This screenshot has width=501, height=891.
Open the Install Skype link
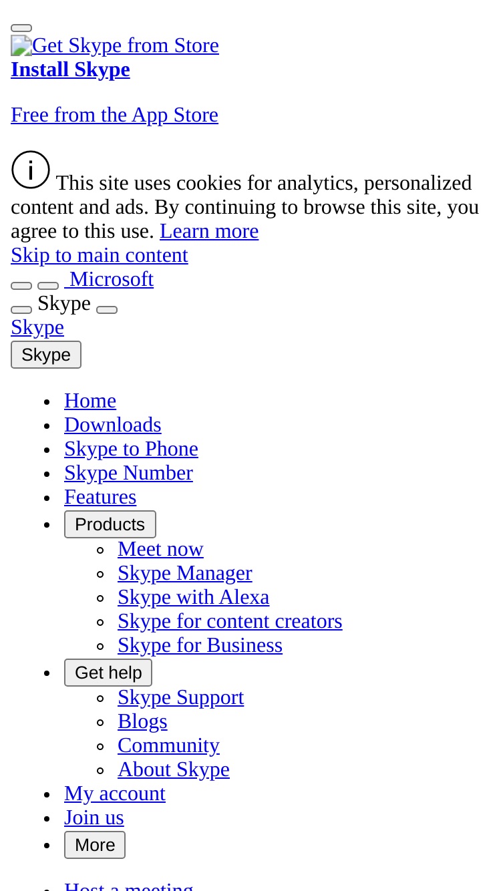point(70,69)
